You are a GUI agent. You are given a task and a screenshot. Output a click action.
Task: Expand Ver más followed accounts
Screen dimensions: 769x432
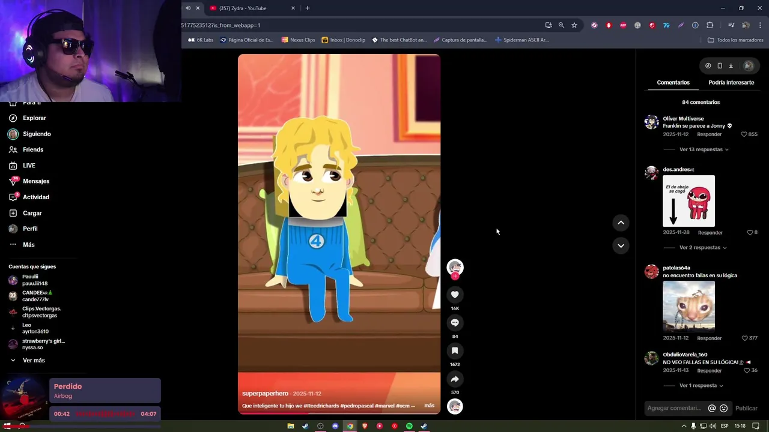27,360
